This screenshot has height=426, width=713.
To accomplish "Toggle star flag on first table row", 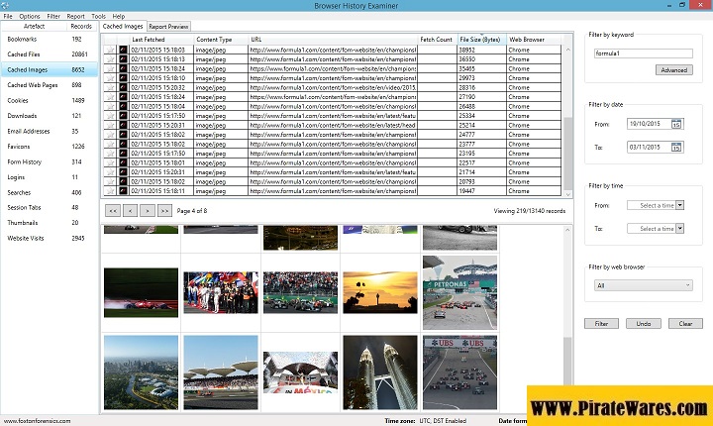I will click(110, 49).
